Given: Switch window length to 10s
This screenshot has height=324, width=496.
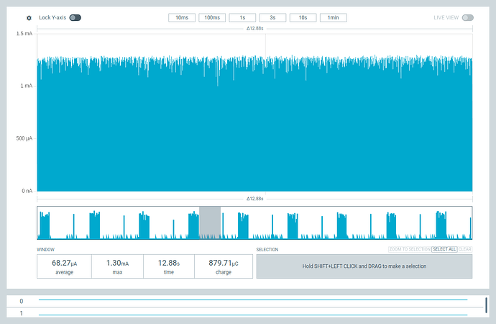Looking at the screenshot, I should coord(303,17).
